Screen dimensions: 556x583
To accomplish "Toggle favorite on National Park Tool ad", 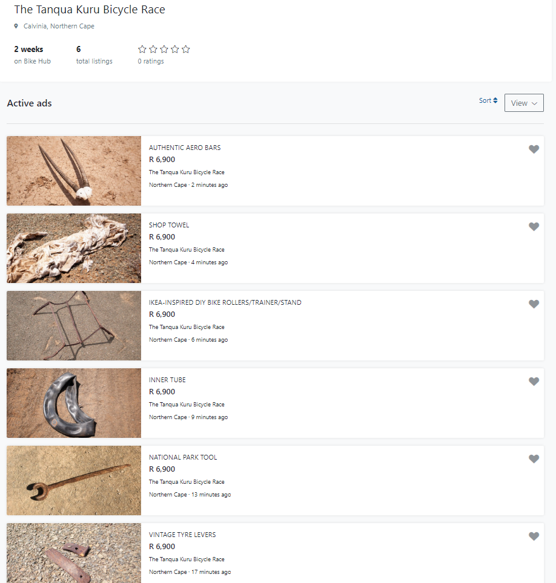I will (534, 459).
